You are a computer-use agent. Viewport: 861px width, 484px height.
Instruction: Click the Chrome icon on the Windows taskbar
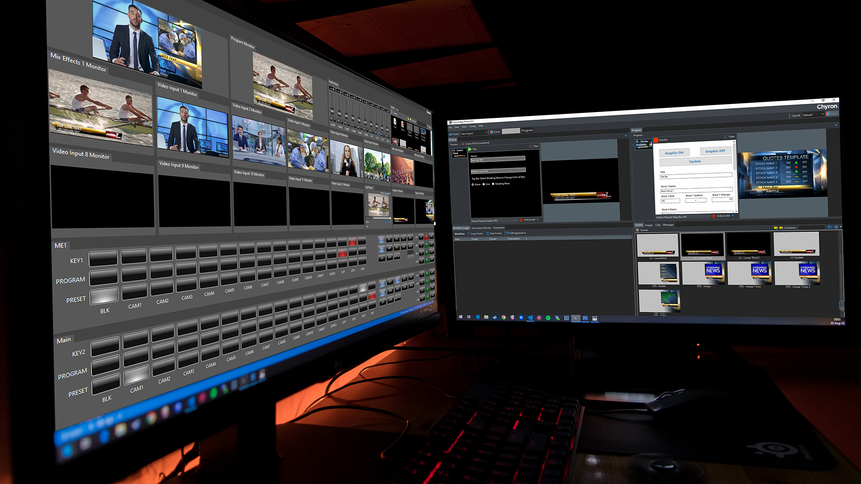504,317
